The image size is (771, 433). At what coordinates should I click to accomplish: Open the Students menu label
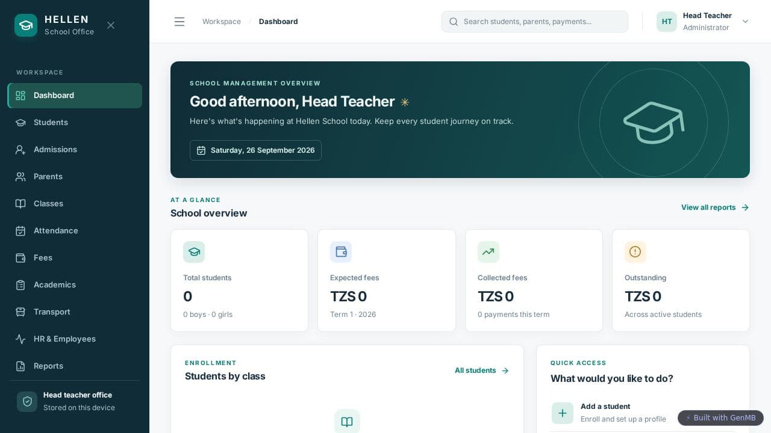(x=51, y=123)
